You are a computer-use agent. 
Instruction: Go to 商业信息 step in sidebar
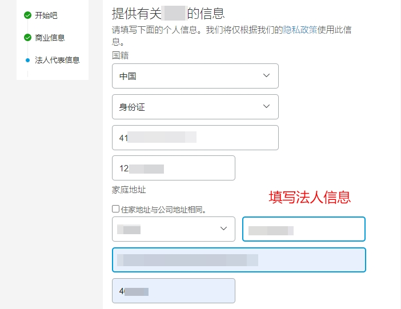tap(50, 38)
